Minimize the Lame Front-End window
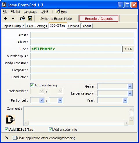This screenshot has width=139, height=143. click(121, 5)
